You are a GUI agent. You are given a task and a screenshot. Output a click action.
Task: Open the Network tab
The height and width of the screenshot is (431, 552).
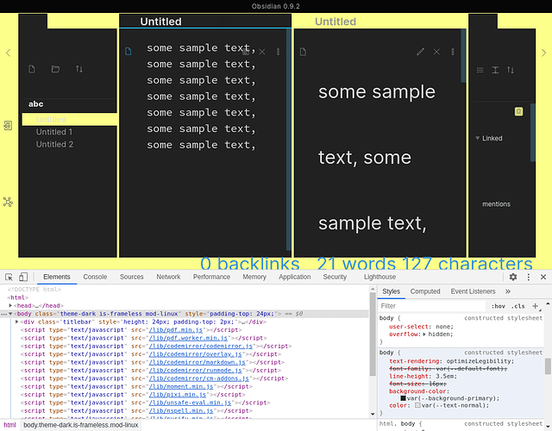click(168, 277)
